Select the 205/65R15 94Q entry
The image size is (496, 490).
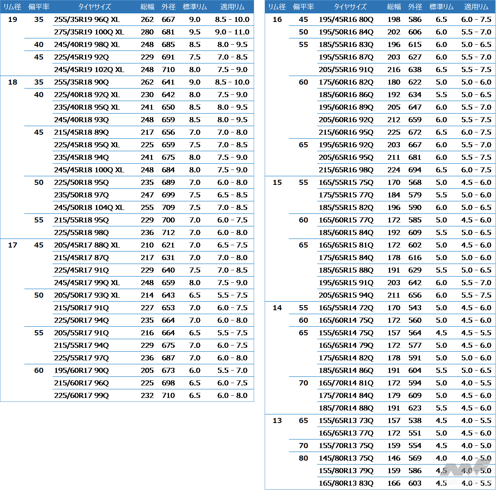pyautogui.click(x=346, y=295)
